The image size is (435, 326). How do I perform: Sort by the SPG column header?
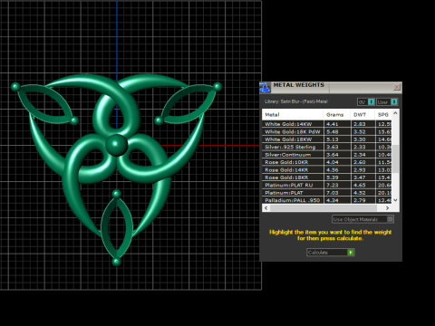click(x=383, y=115)
